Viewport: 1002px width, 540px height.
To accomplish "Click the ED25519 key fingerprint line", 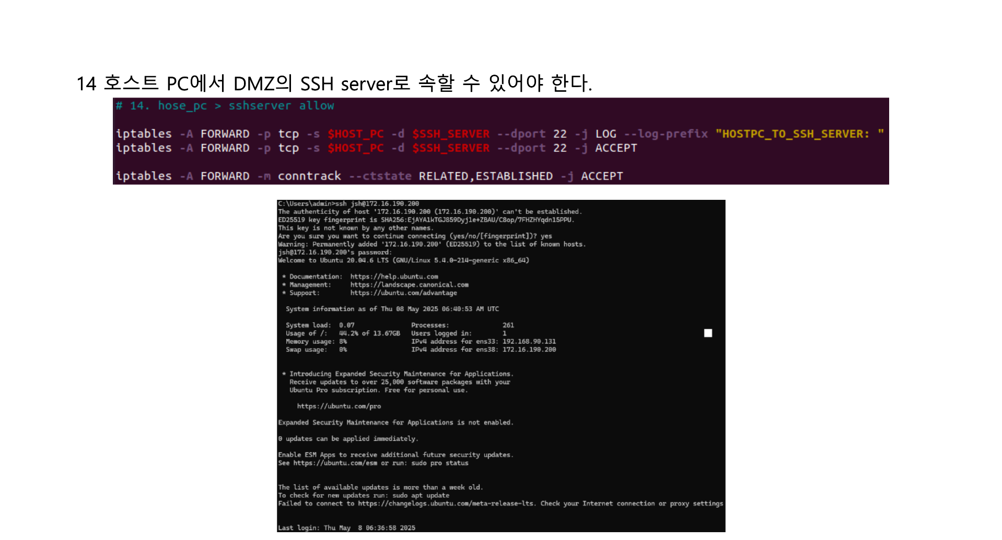I will point(426,220).
